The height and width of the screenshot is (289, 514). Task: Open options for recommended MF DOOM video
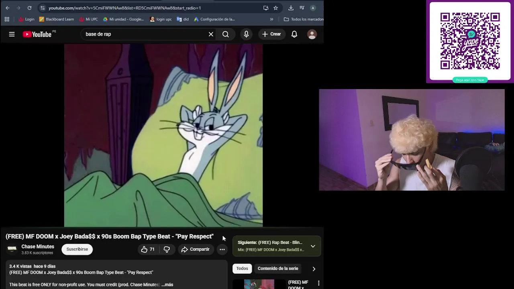pyautogui.click(x=319, y=283)
